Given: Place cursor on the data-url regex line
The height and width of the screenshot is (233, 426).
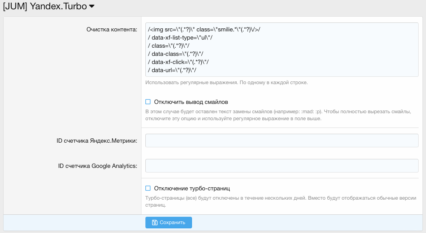Looking at the screenshot, I should pyautogui.click(x=172, y=70).
